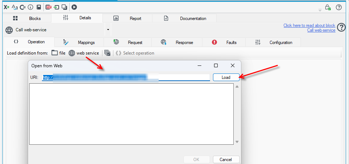Switch to the Mappings sub-tab
349x164 pixels.
point(80,43)
